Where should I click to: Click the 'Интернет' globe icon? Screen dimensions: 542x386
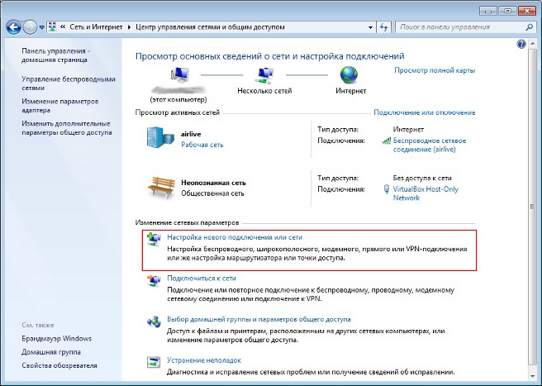(x=349, y=75)
